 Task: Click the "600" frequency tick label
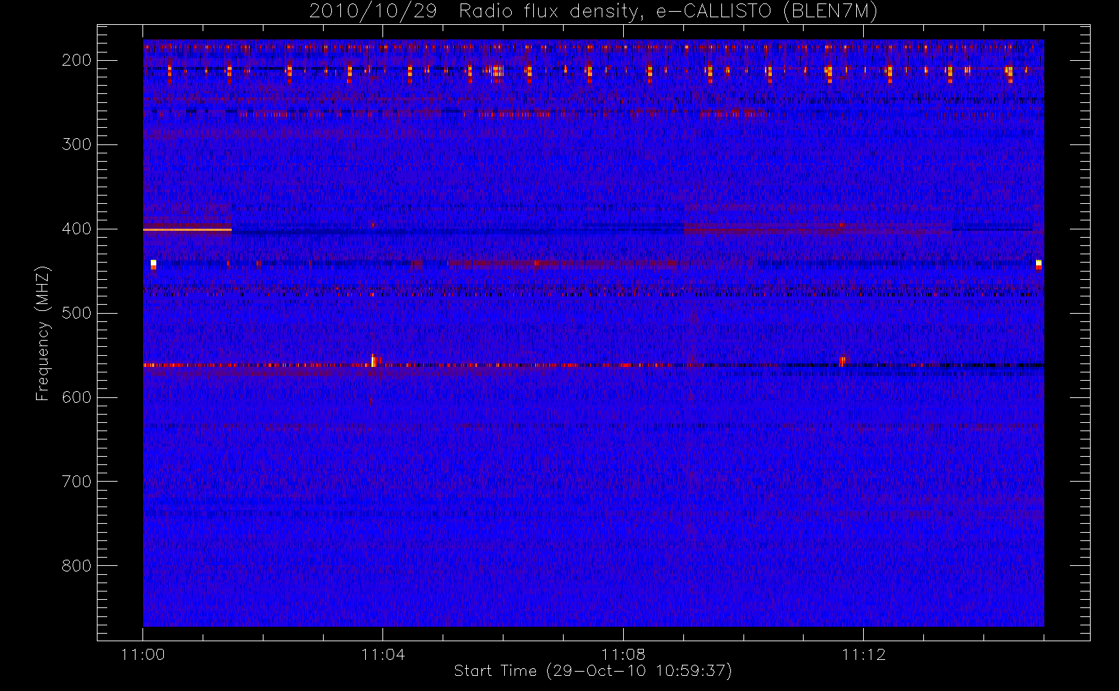pyautogui.click(x=77, y=397)
